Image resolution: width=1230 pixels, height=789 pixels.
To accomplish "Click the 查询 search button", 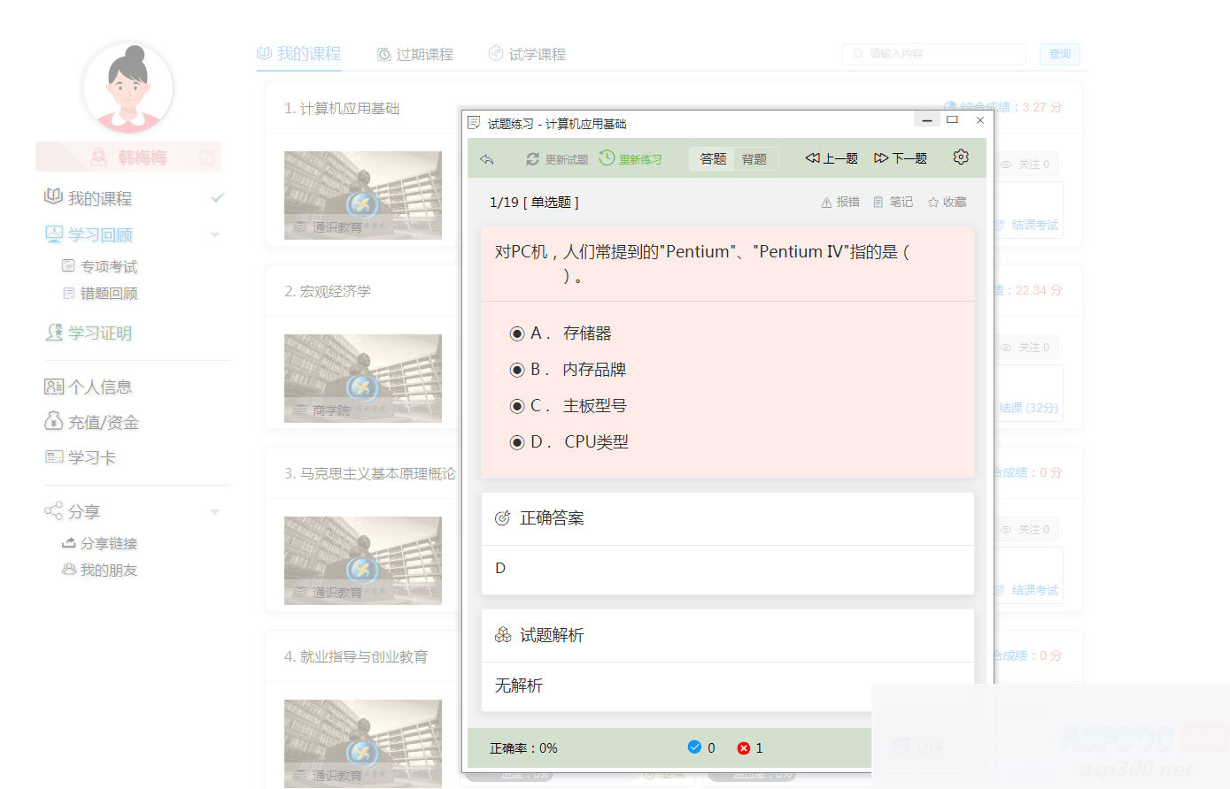I will (1059, 54).
